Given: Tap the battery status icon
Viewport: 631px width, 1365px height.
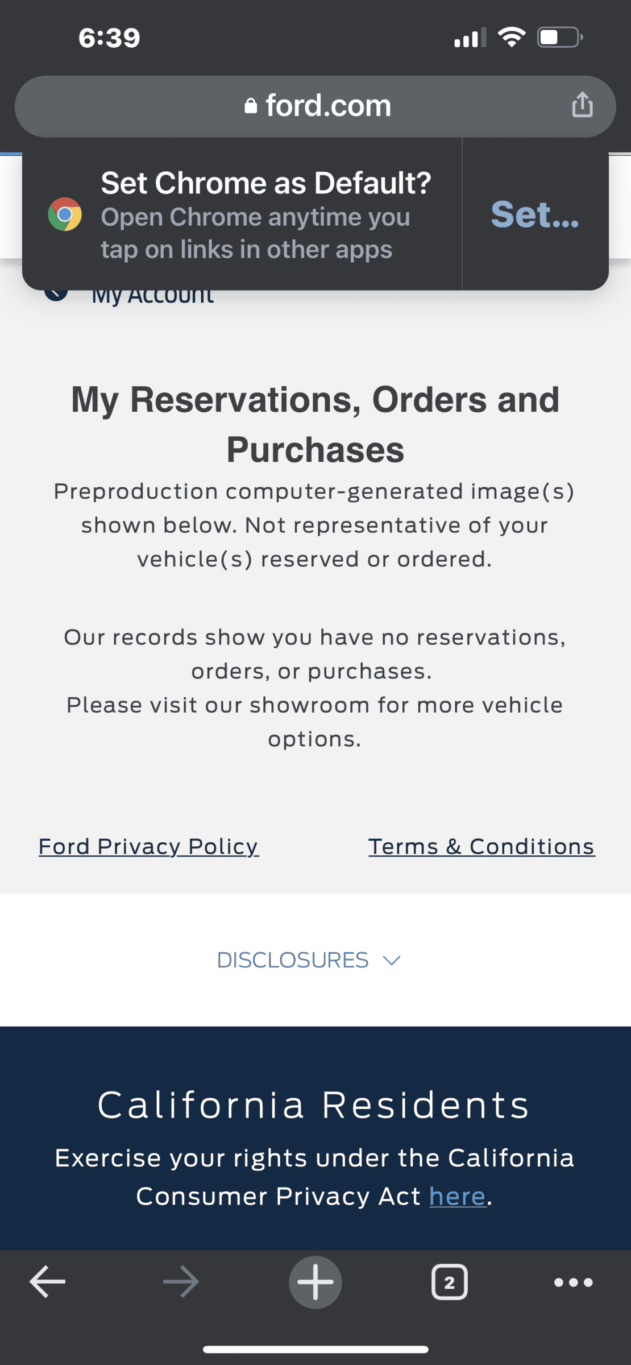Looking at the screenshot, I should [560, 38].
